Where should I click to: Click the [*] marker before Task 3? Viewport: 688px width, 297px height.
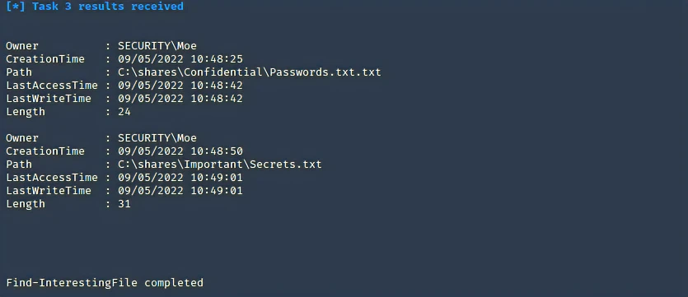click(x=16, y=7)
